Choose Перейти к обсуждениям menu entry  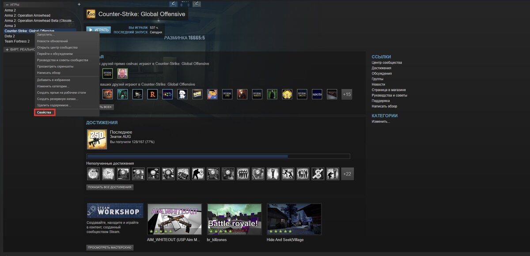[x=55, y=54]
